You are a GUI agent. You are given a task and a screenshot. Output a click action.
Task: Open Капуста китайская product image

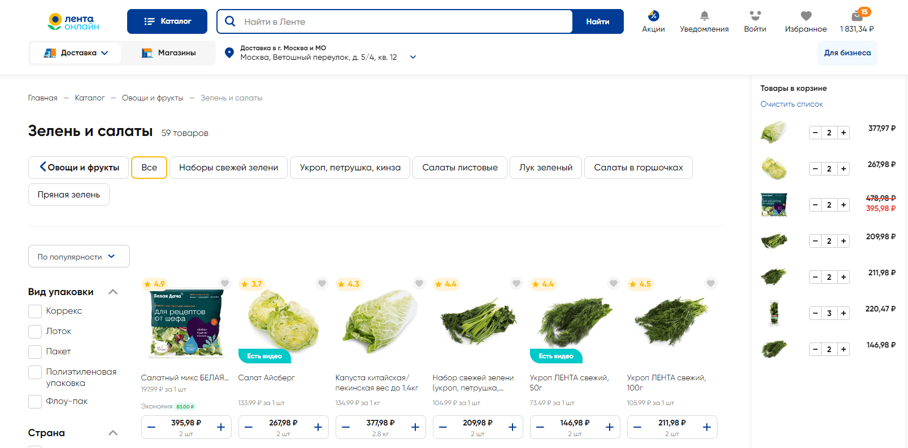(381, 322)
